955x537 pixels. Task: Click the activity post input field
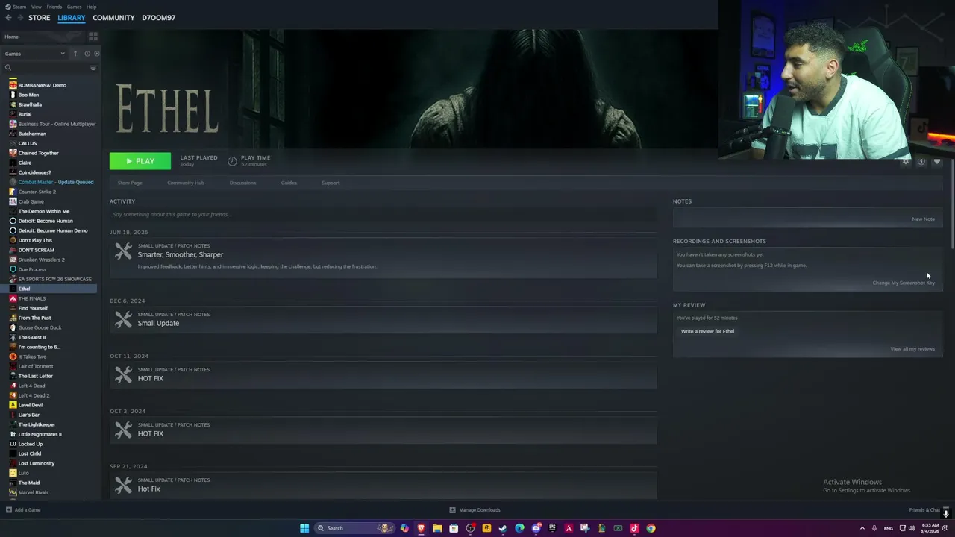(383, 215)
